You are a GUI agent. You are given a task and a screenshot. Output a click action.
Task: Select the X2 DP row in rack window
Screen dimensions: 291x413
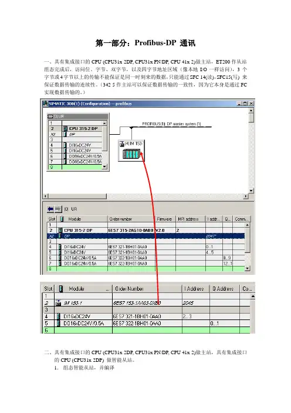pyautogui.click(x=75, y=134)
